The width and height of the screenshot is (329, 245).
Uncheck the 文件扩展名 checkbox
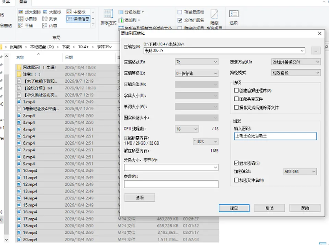[180, 20]
